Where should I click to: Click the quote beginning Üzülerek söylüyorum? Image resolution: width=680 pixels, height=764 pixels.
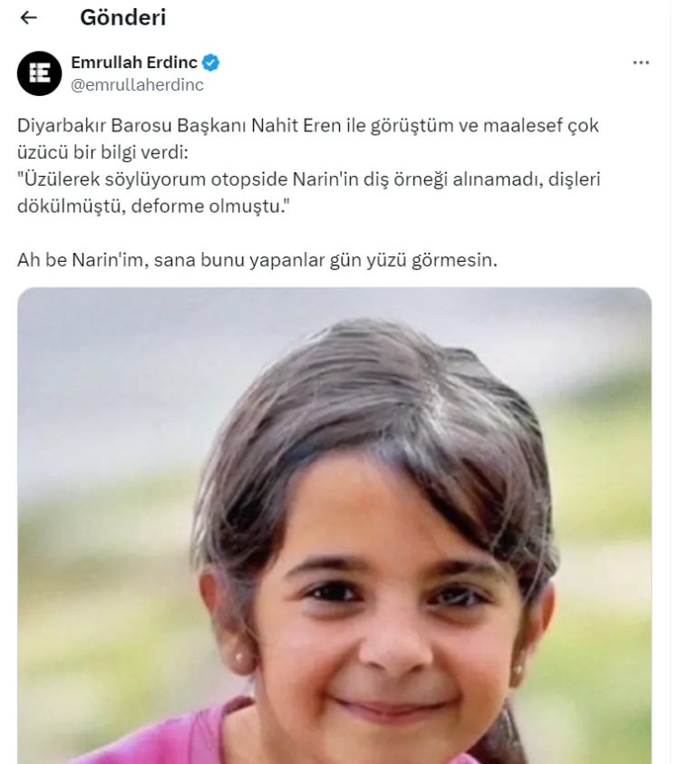[x=308, y=179]
